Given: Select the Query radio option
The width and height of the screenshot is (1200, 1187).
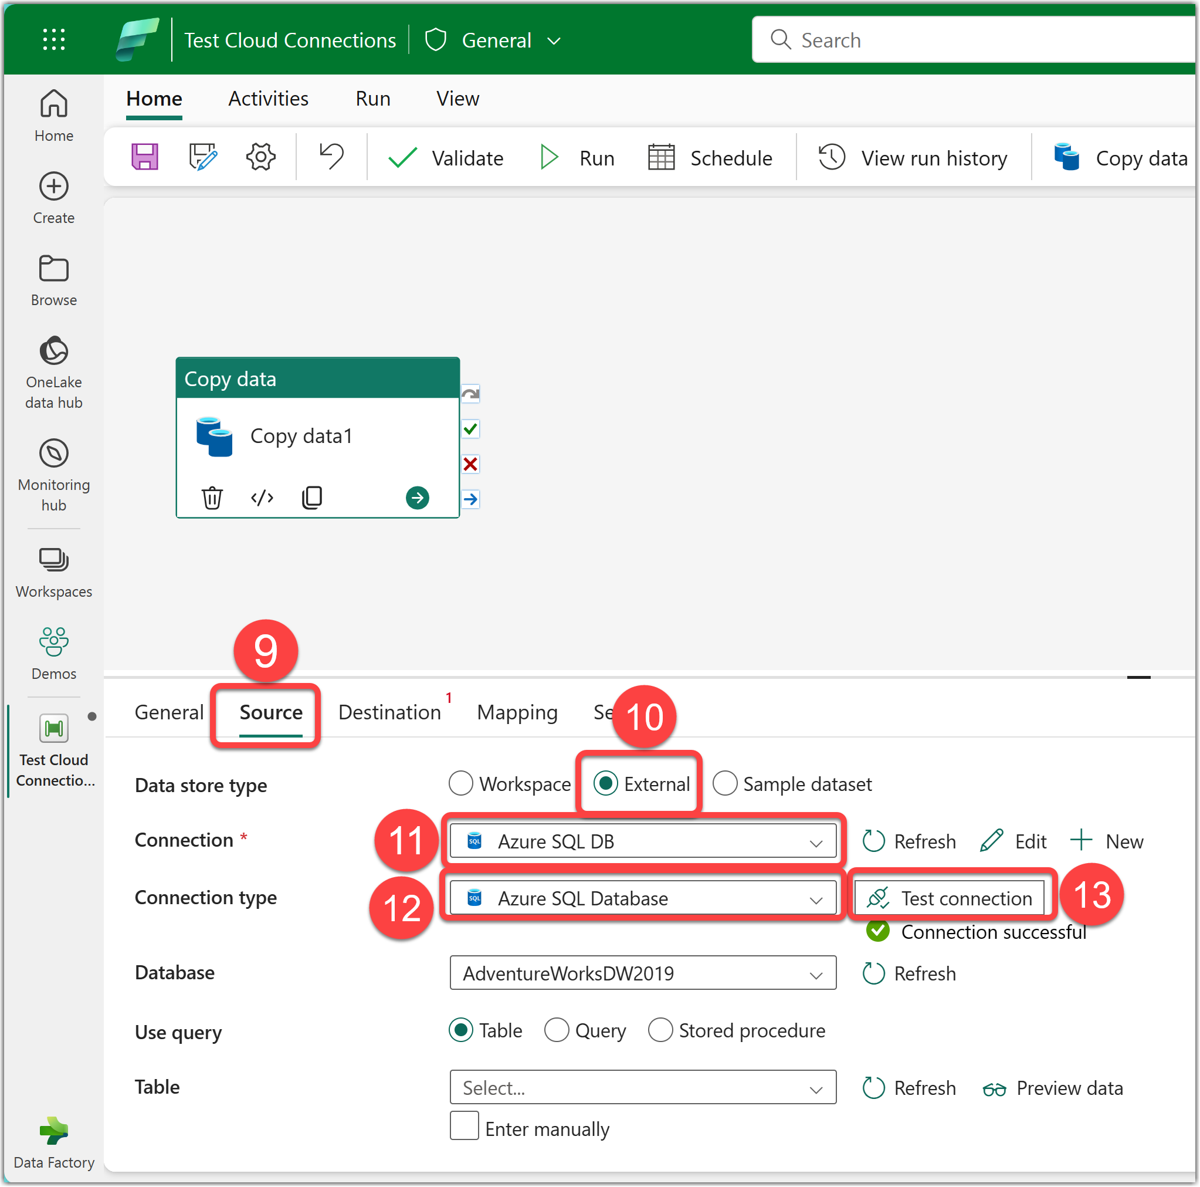Looking at the screenshot, I should coord(557,1030).
